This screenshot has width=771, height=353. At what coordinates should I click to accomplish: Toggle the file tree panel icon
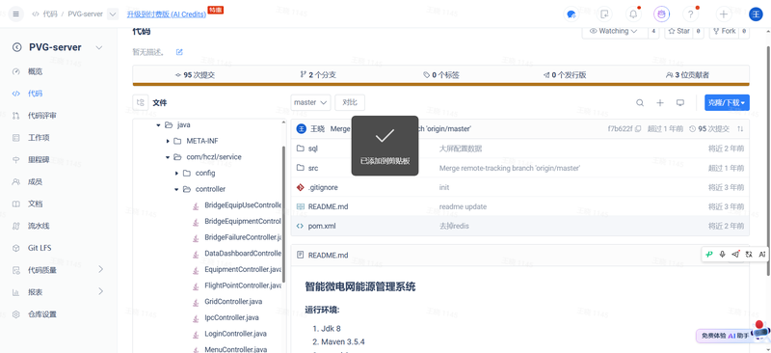(141, 102)
